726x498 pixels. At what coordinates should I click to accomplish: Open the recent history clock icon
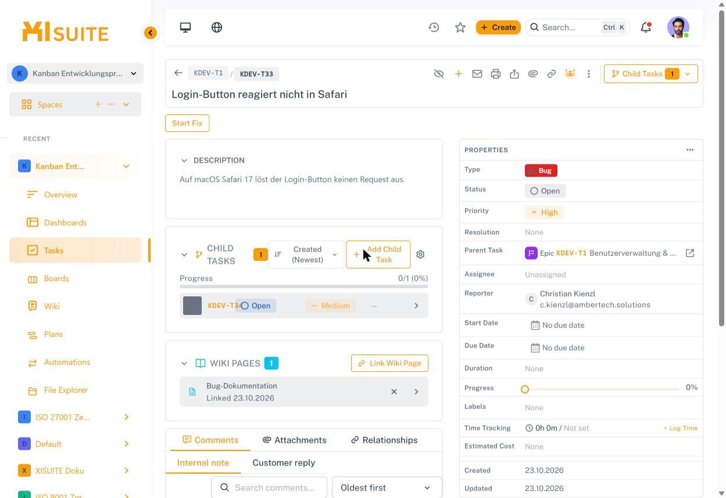(x=434, y=27)
